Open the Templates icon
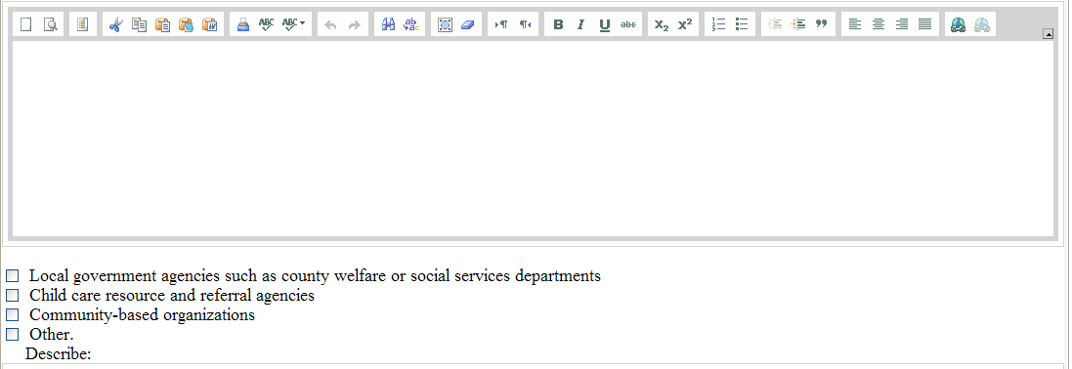Screen dimensions: 1072x369 [83, 24]
